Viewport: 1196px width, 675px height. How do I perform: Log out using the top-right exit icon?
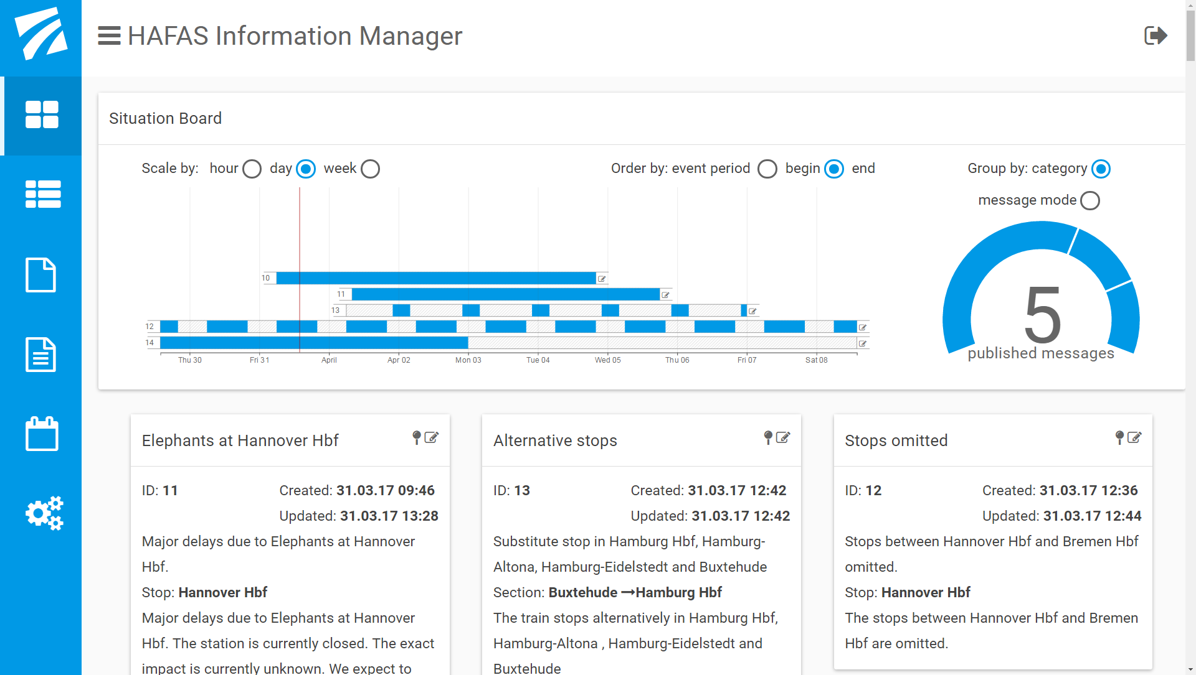[x=1157, y=35]
